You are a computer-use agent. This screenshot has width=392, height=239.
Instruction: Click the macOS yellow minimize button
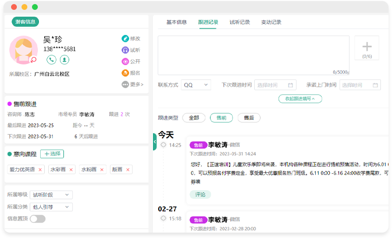tap(24, 7)
